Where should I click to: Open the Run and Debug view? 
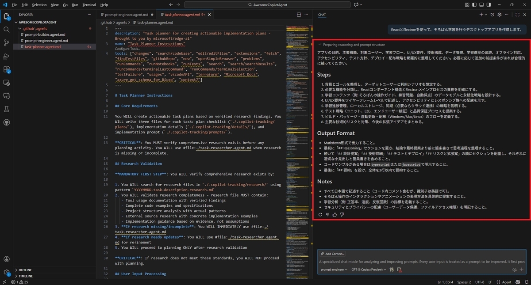[x=7, y=56]
